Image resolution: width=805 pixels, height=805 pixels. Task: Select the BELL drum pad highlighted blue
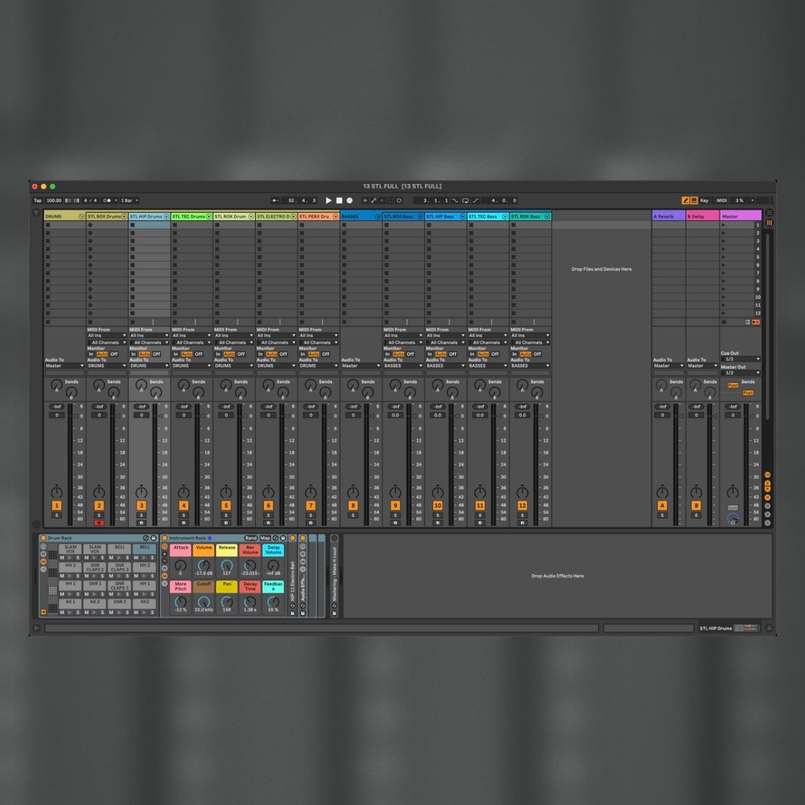pyautogui.click(x=145, y=550)
